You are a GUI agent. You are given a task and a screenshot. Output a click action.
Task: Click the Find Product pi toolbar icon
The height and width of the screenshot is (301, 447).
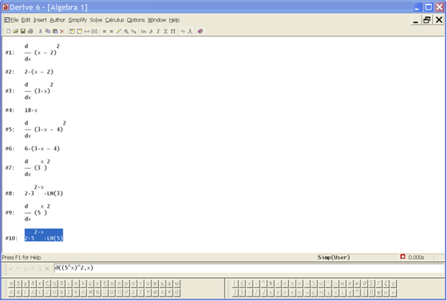tap(173, 32)
